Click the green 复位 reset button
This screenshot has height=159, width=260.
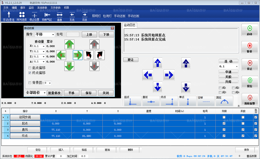(250, 82)
